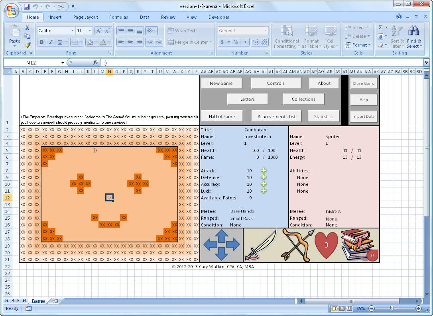The height and width of the screenshot is (316, 433).
Task: Open Collections
Action: click(x=303, y=99)
